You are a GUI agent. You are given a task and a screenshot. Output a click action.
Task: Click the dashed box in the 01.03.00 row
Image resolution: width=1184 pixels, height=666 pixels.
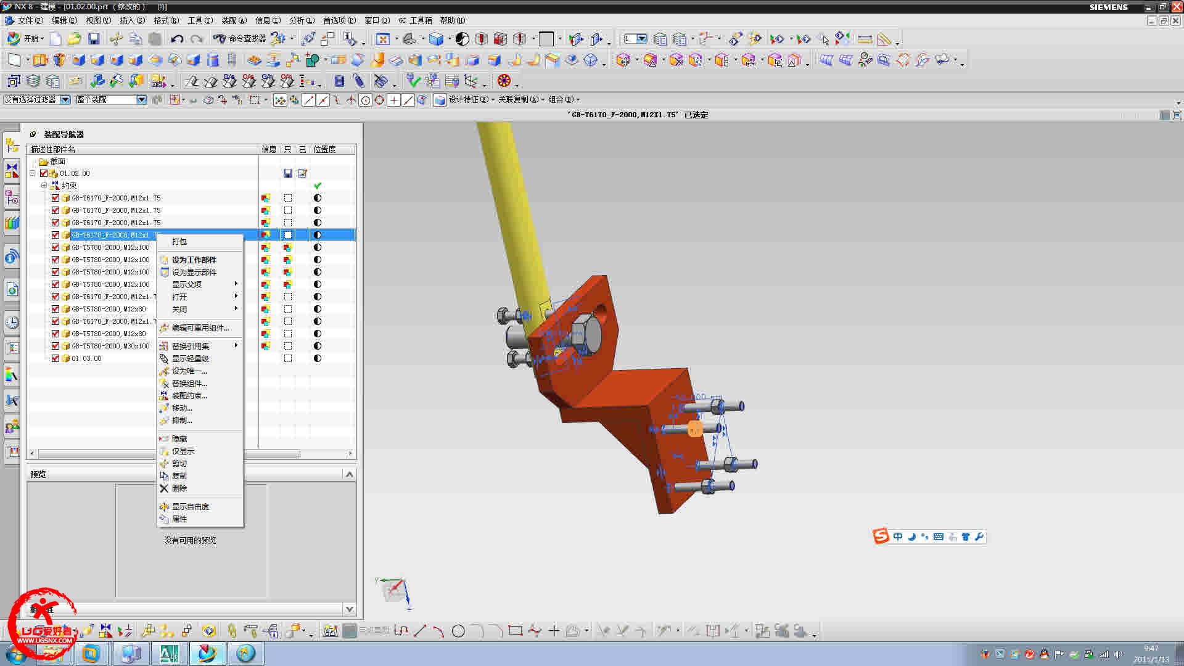tap(288, 358)
